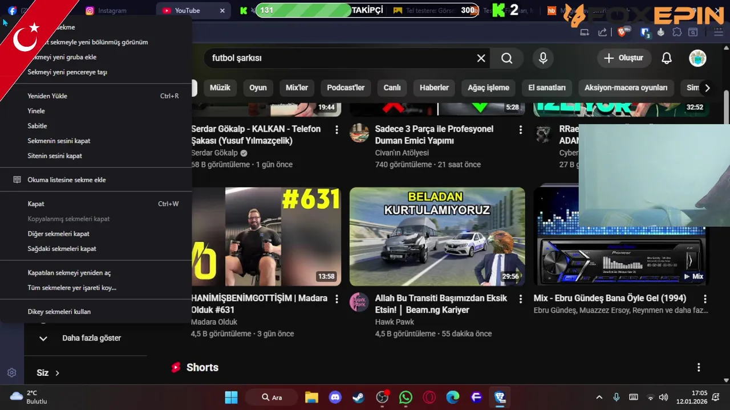Click the Windows Start button
Screen dimensions: 730x410
click(231, 397)
